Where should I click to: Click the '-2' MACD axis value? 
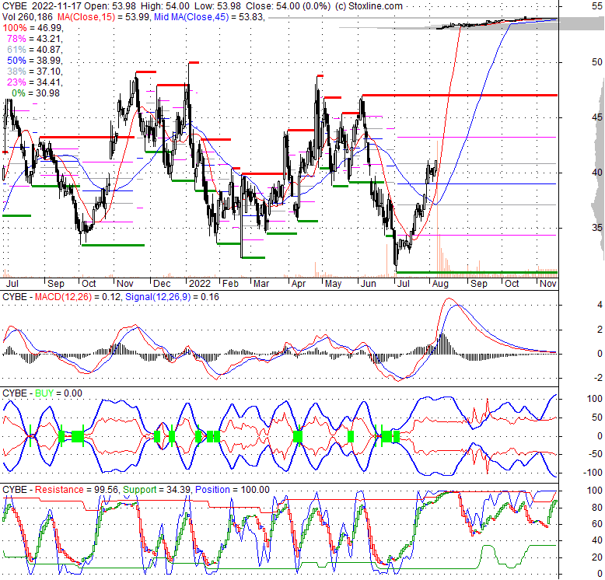[x=597, y=378]
